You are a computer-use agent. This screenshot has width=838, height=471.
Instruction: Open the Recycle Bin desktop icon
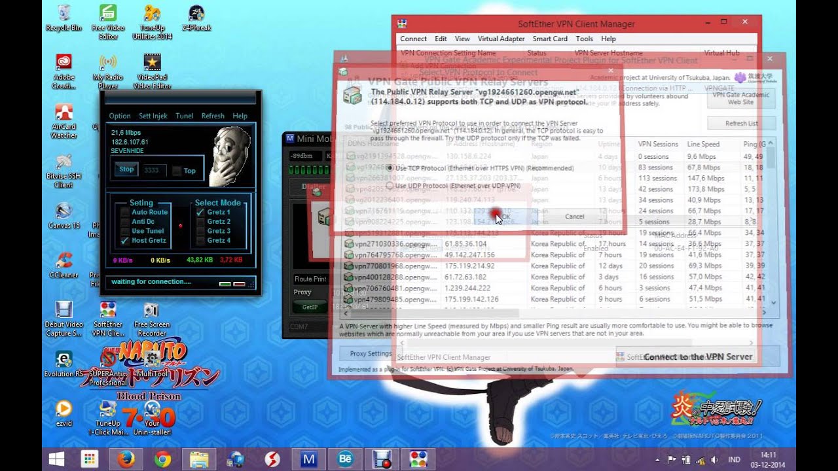[64, 18]
